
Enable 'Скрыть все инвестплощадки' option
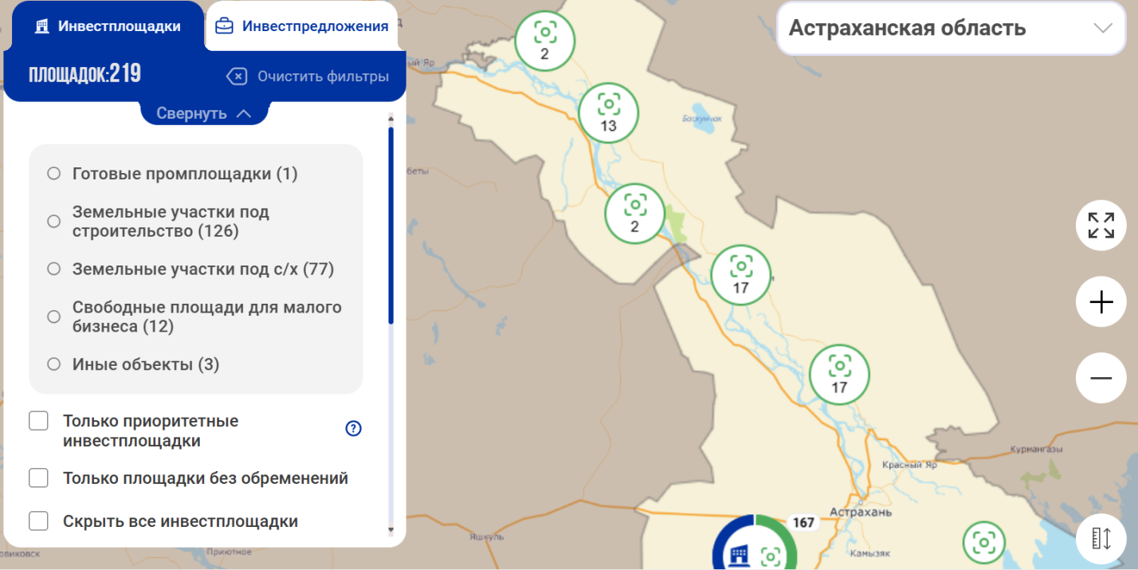pos(38,521)
